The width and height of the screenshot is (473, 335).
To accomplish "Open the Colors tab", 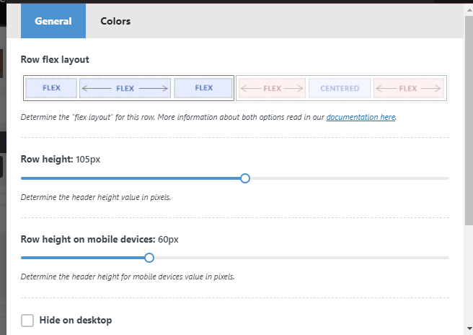I will point(115,21).
